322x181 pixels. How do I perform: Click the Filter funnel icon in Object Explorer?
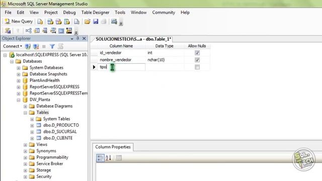pyautogui.click(x=52, y=47)
